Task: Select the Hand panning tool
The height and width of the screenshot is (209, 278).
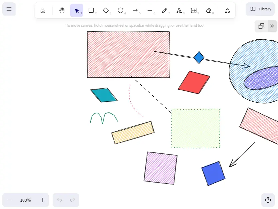Action: point(62,10)
